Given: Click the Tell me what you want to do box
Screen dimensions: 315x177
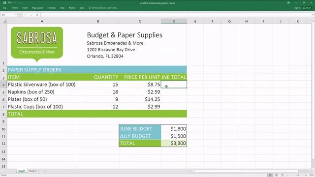Looking at the screenshot, I should [x=103, y=8].
